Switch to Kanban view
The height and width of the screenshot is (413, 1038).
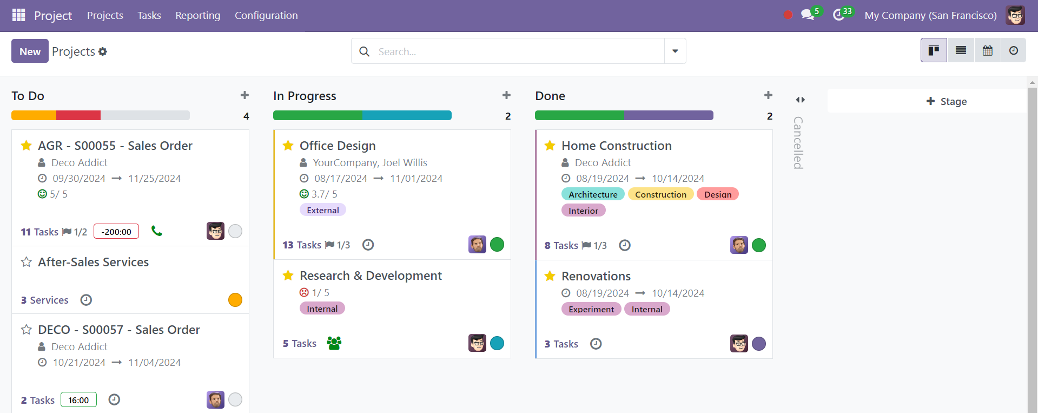[x=934, y=50]
